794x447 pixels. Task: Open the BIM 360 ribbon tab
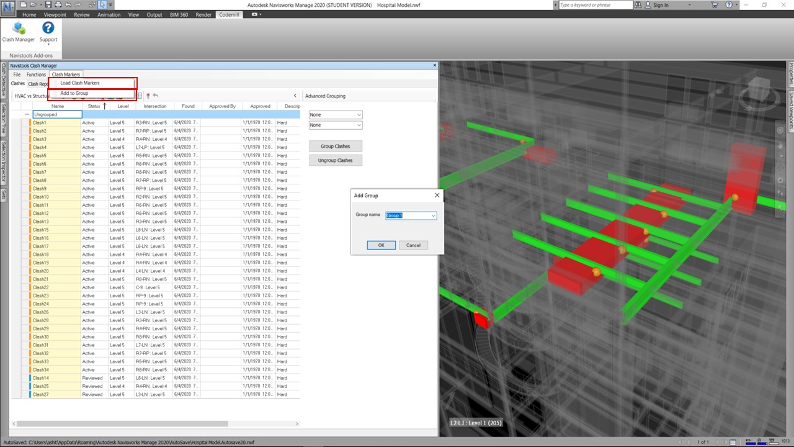(x=179, y=14)
